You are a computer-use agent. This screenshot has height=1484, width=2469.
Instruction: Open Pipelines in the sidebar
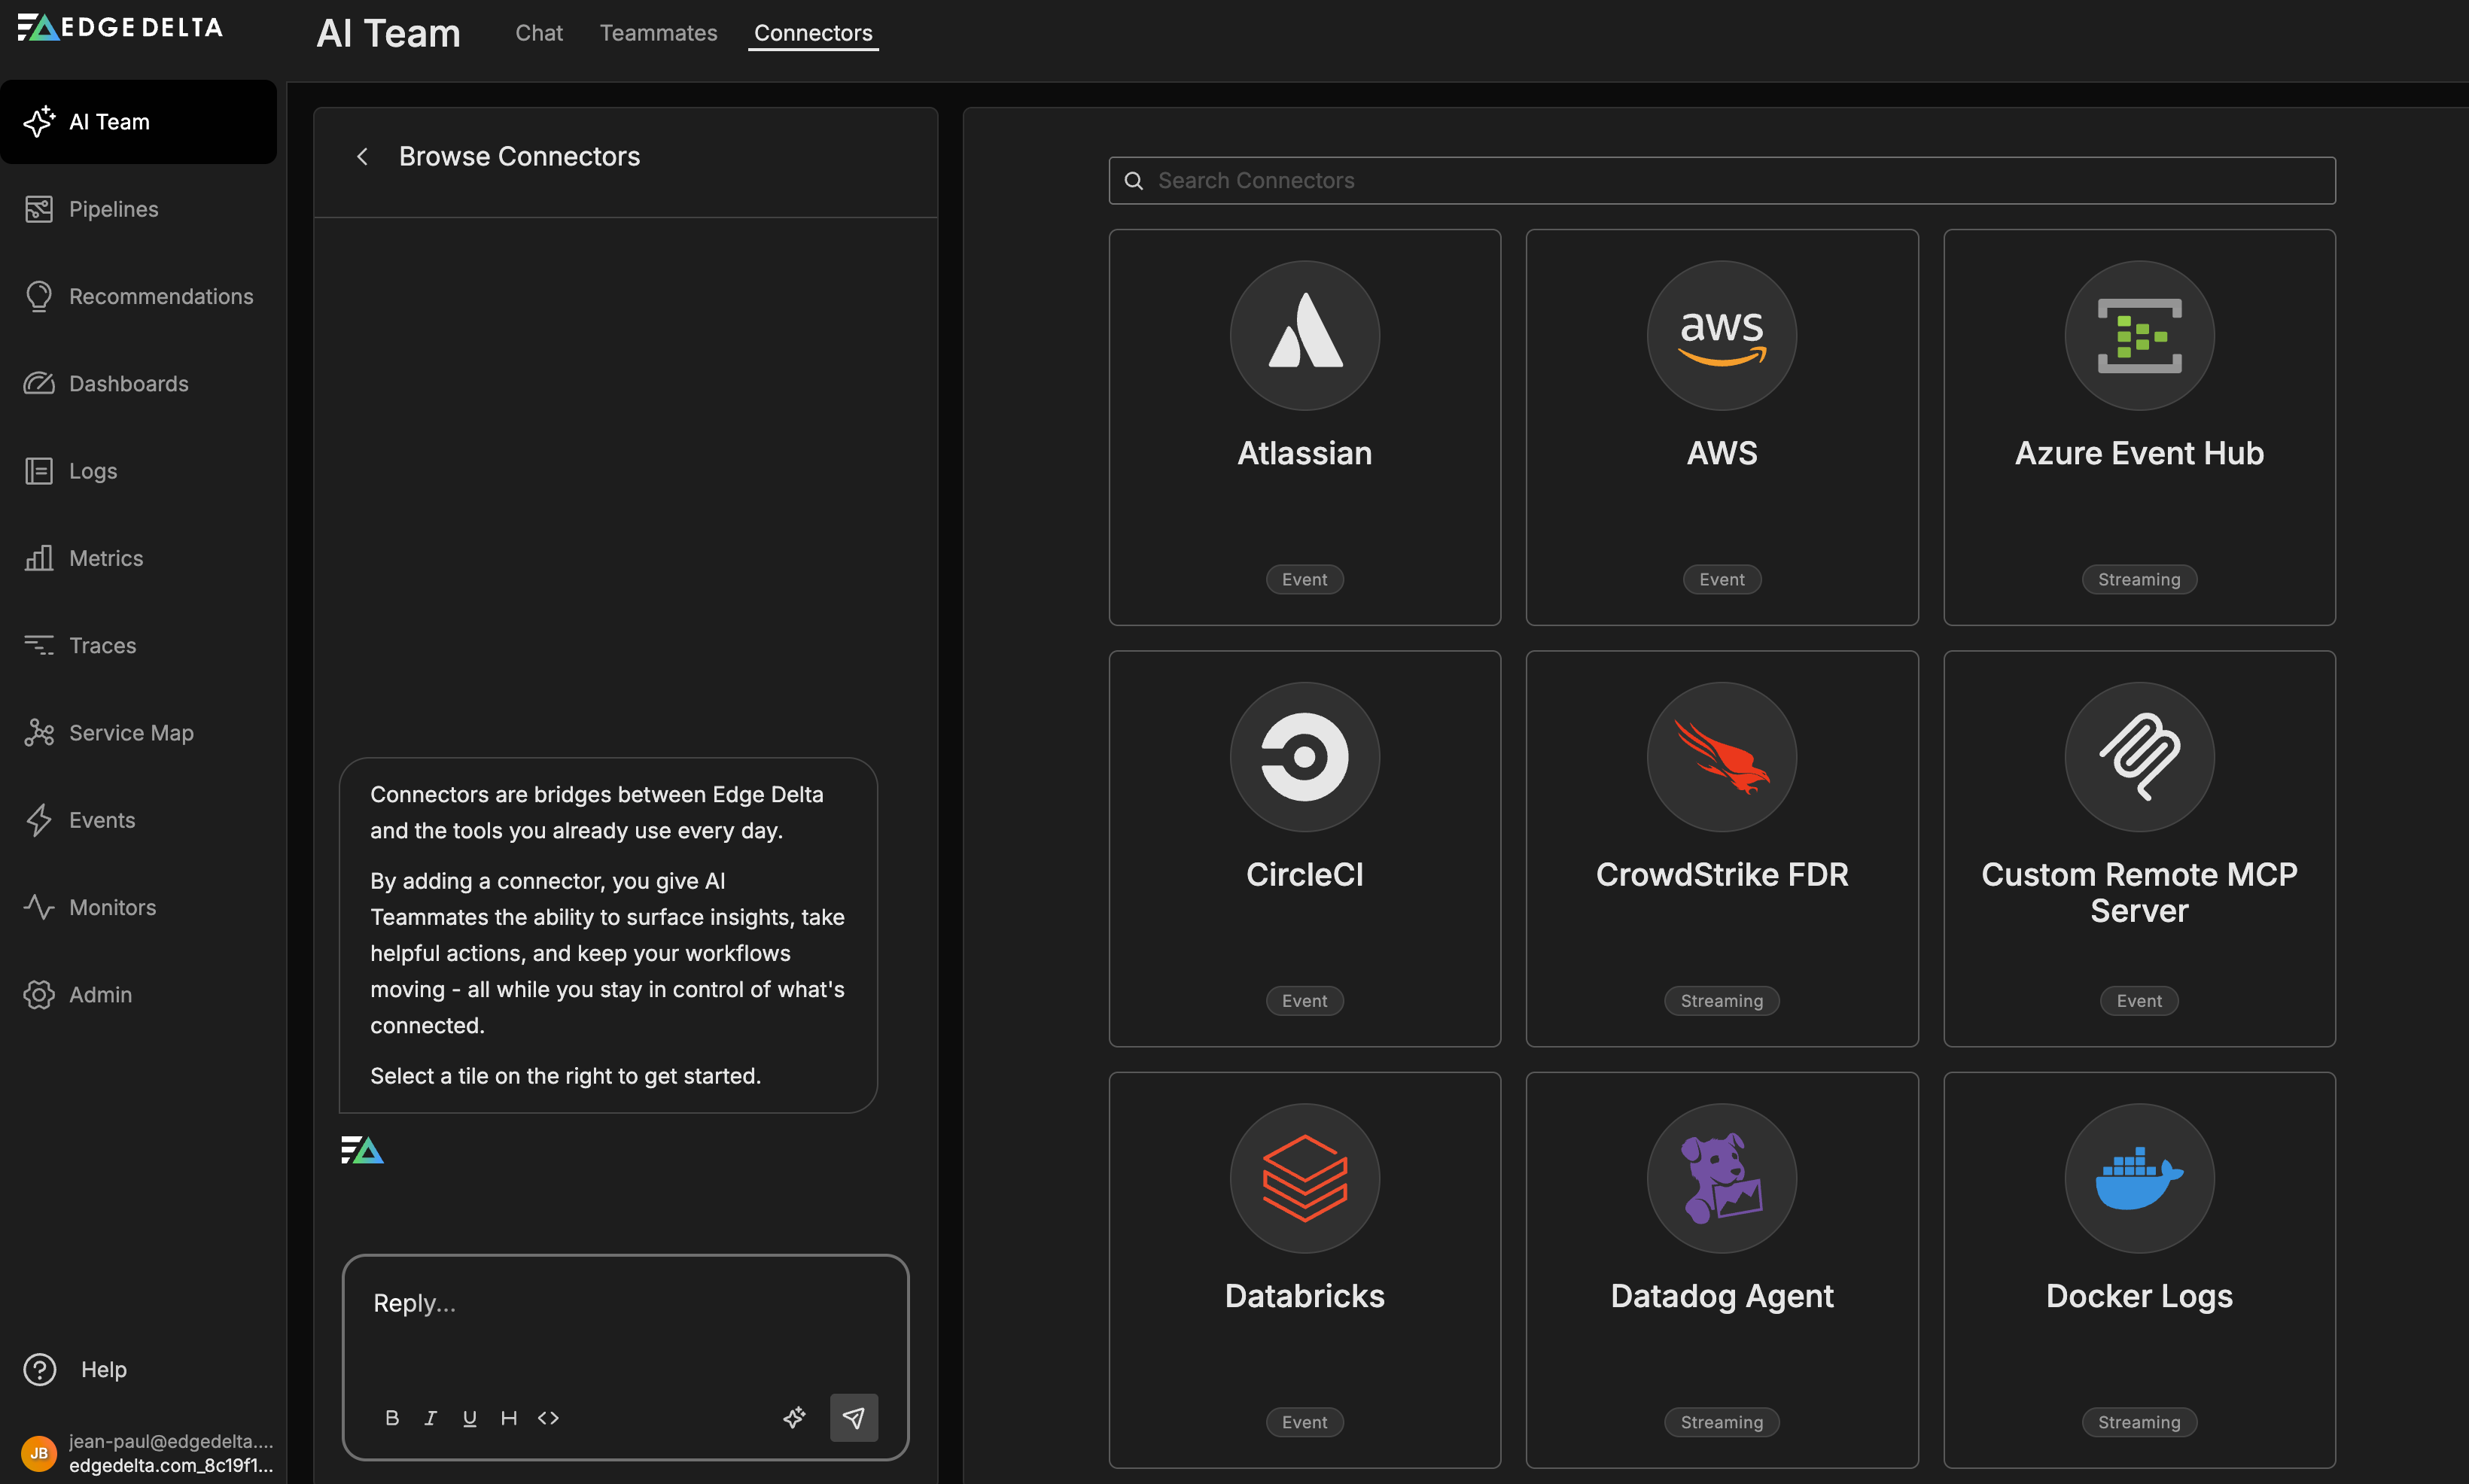coord(113,209)
